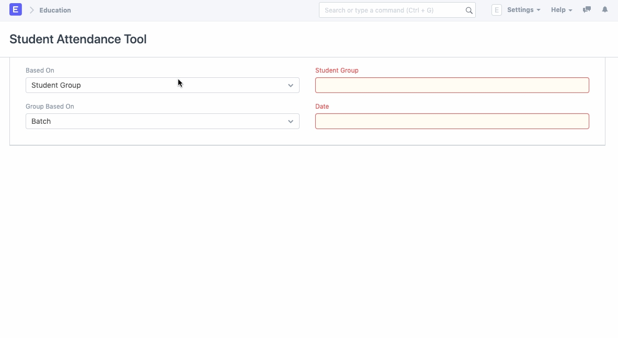The height and width of the screenshot is (338, 618).
Task: Click the Student Attendance Tool page title
Action: tap(78, 39)
